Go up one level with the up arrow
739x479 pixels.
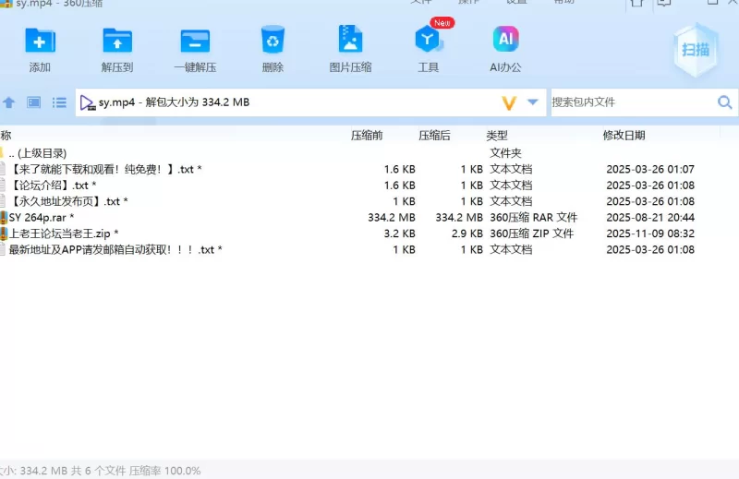point(9,102)
